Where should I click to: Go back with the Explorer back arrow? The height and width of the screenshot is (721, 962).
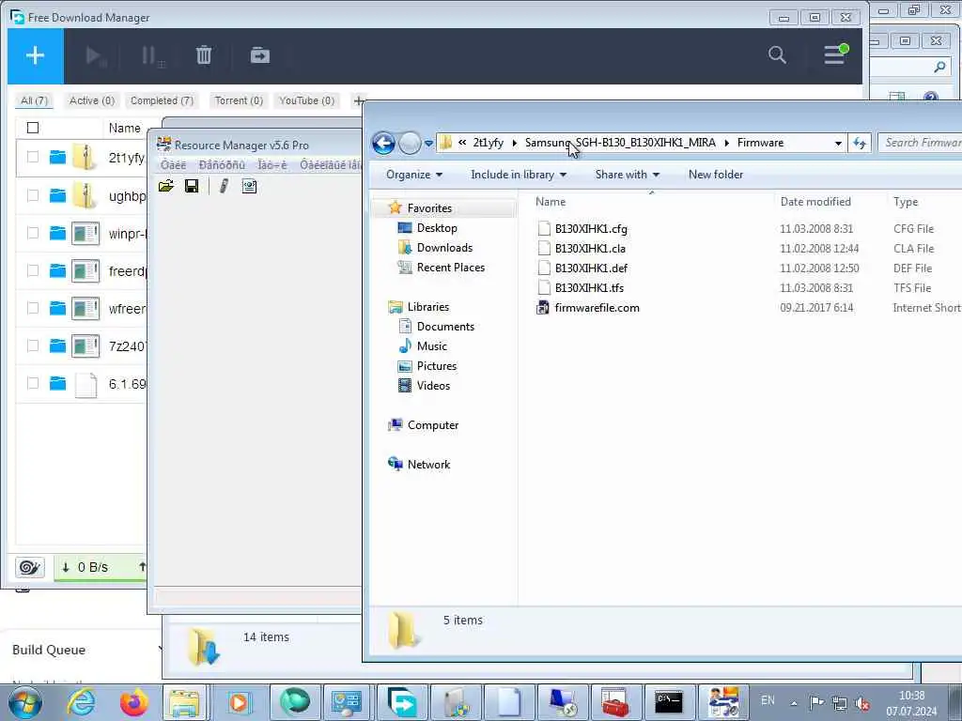pyautogui.click(x=383, y=144)
